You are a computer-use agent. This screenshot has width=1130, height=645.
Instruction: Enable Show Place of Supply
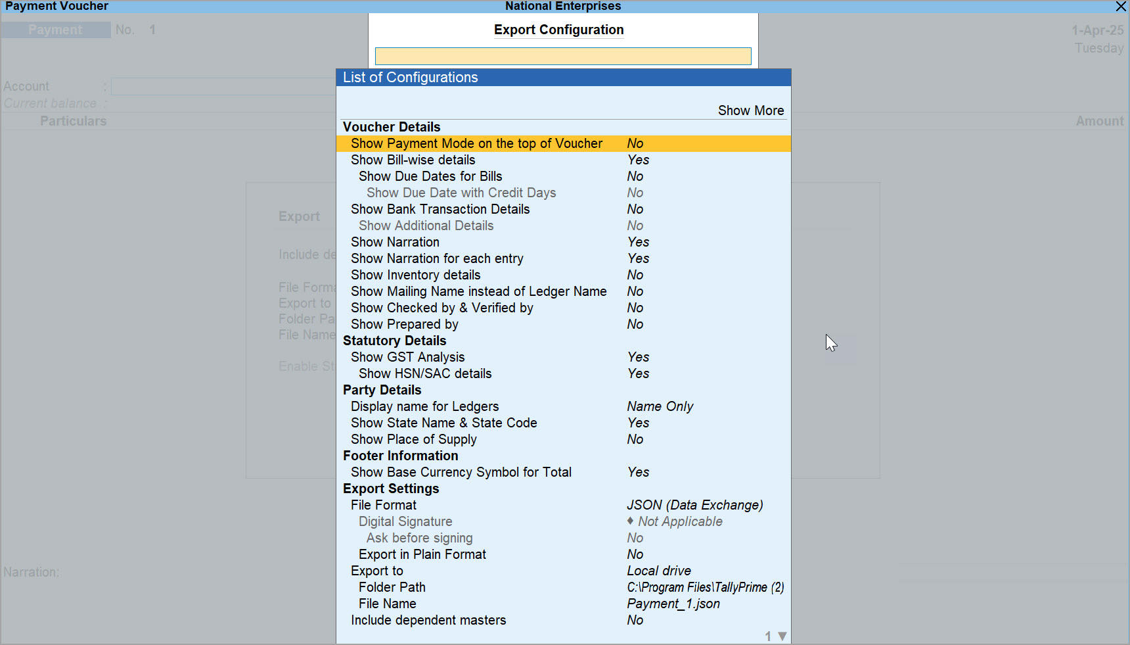coord(413,439)
